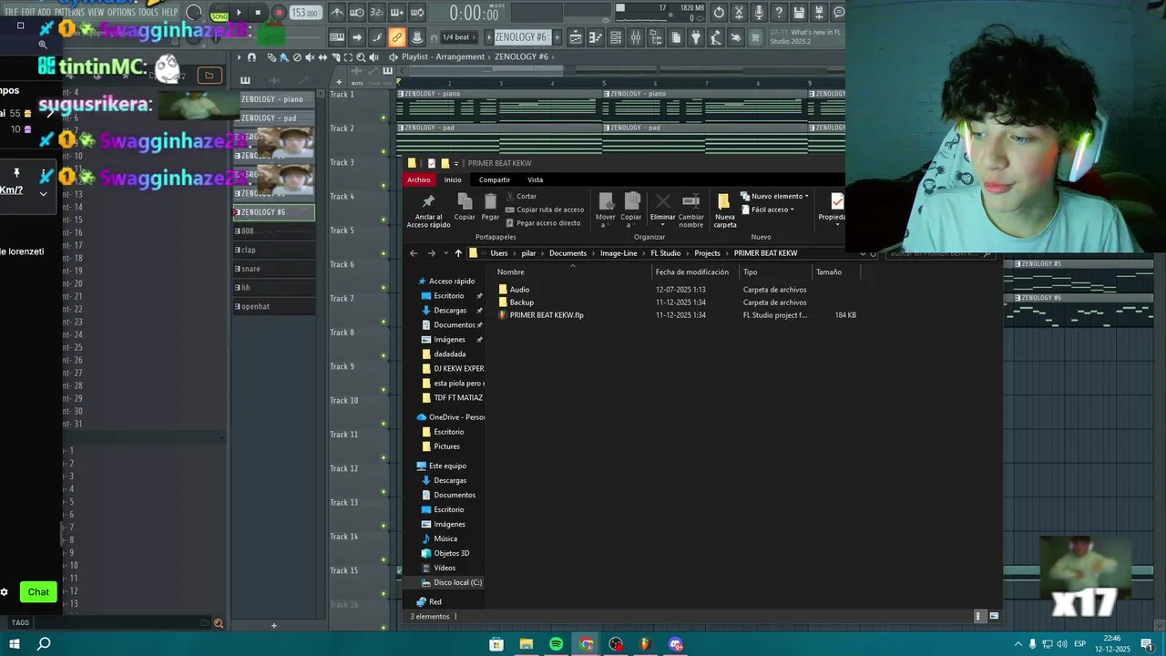1166x656 pixels.
Task: Create Nueva carpeta in Explorer
Action: [x=724, y=210]
